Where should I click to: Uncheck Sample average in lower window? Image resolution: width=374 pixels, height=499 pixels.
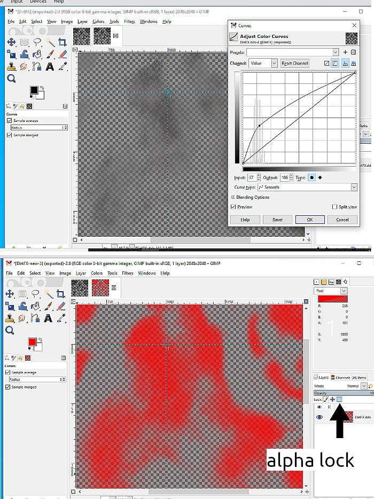tap(8, 372)
